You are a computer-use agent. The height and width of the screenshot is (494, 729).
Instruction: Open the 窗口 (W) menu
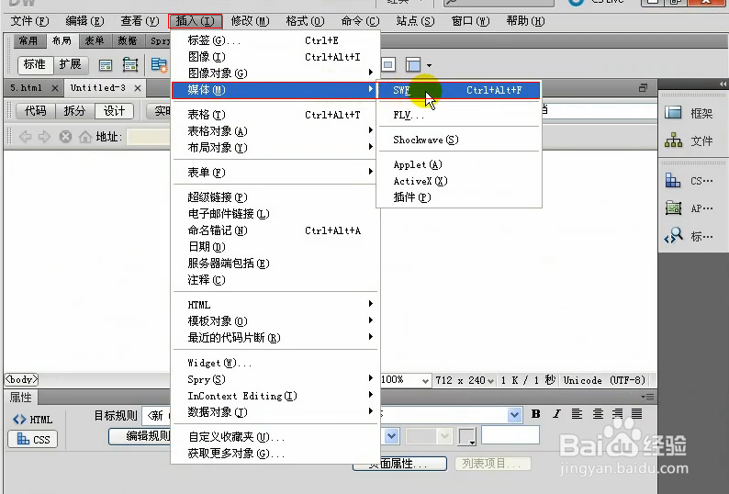click(470, 21)
